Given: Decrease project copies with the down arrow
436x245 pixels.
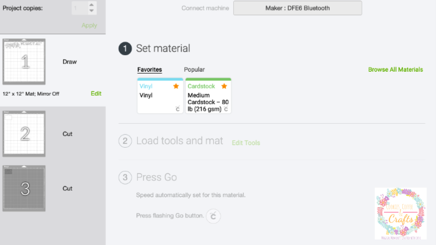Looking at the screenshot, I should (92, 11).
